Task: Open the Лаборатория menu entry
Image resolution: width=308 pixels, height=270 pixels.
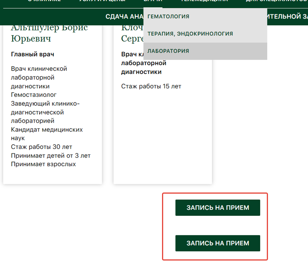Action: [168, 51]
